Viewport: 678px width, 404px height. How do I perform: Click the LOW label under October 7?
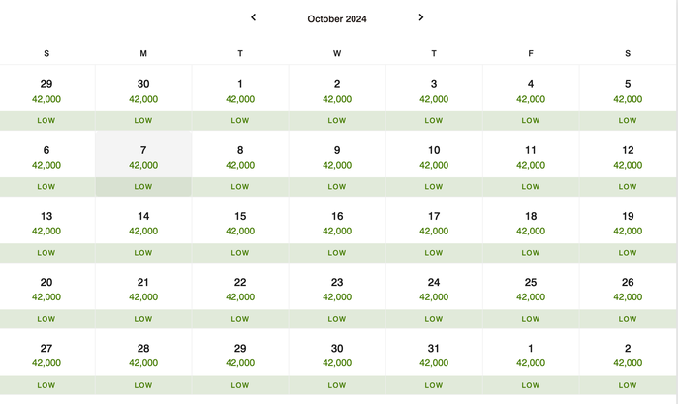pos(143,187)
